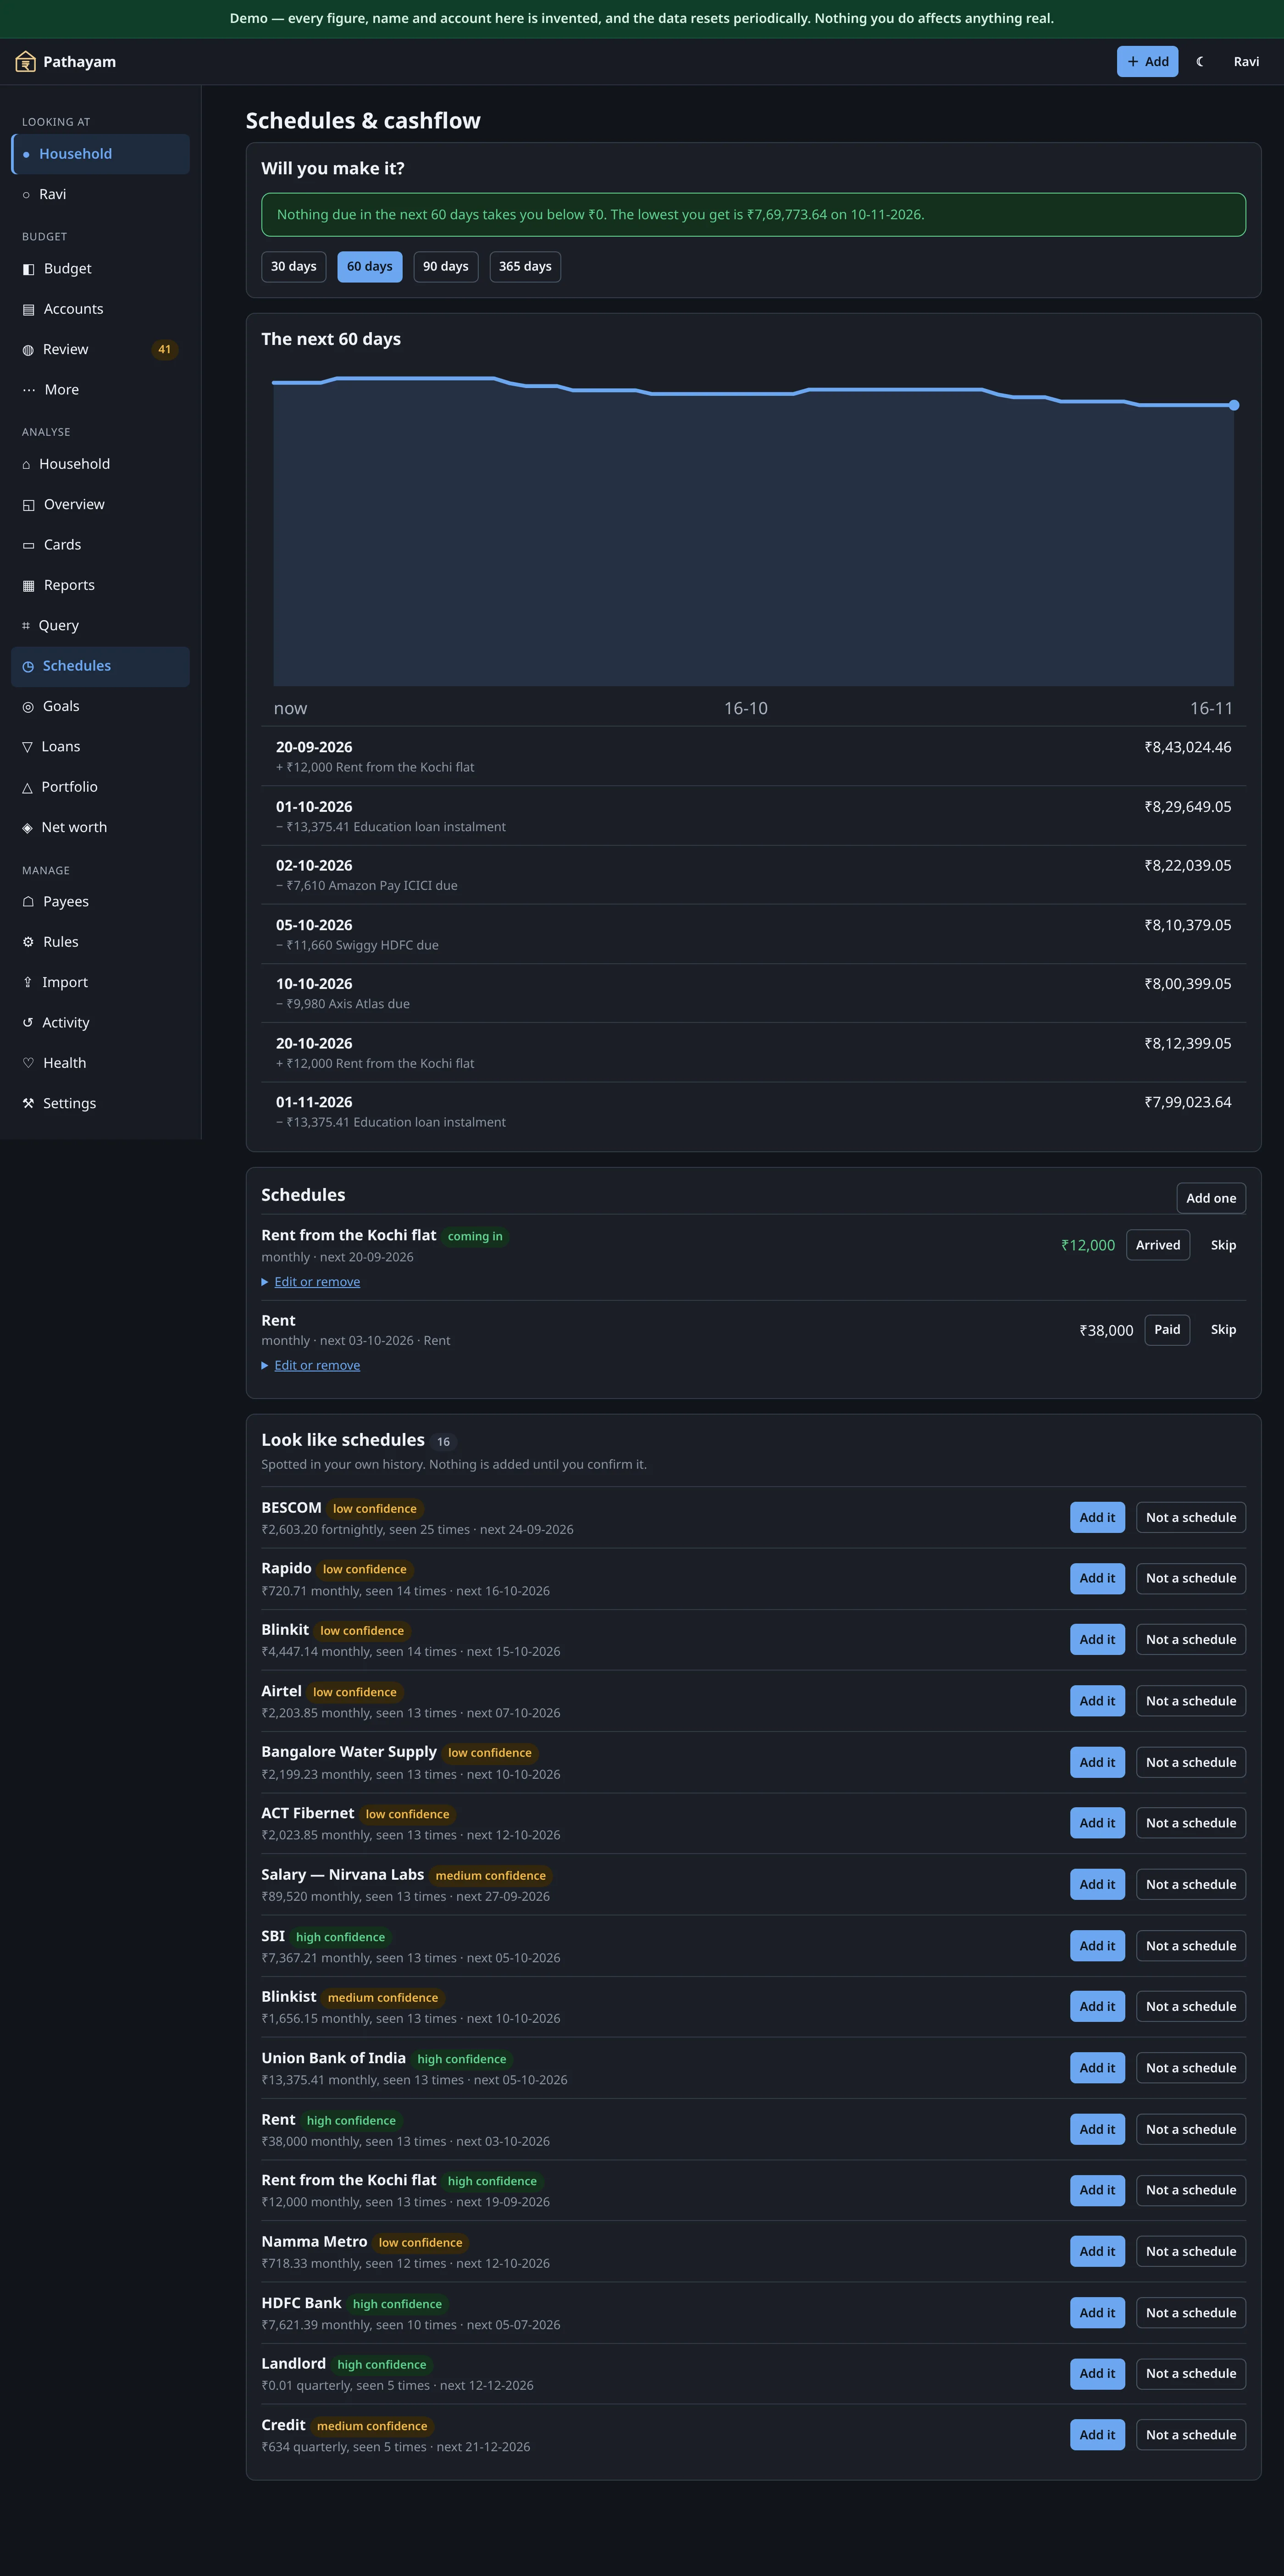Image resolution: width=1284 pixels, height=2576 pixels.
Task: Click the Goals target icon
Action: [28, 707]
